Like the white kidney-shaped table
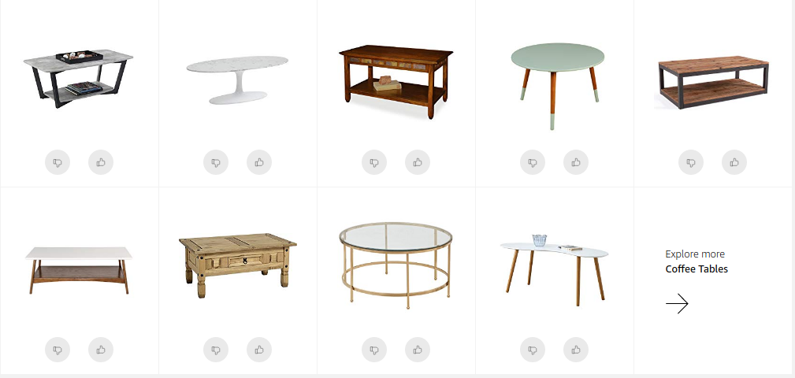795x378 pixels. point(576,350)
